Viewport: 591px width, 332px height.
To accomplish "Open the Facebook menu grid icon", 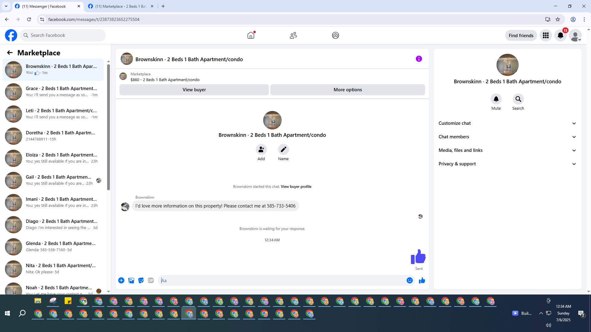I will click(545, 35).
